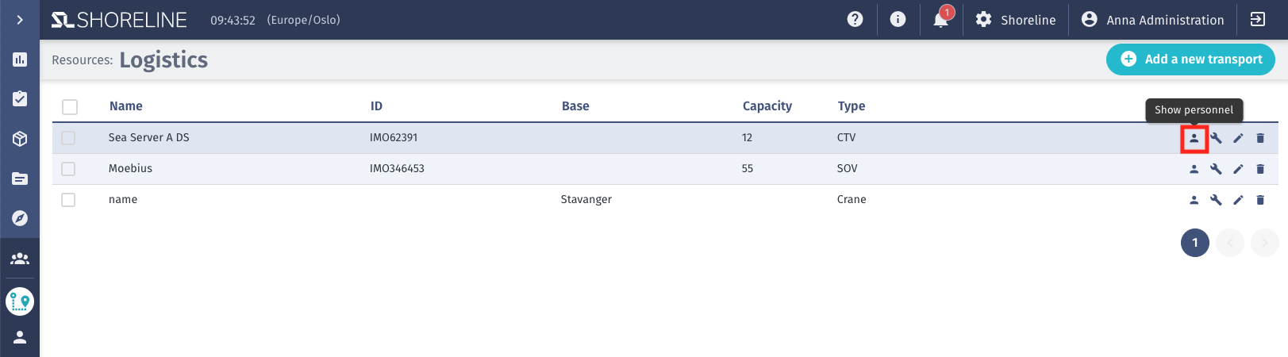The image size is (1288, 357).
Task: Click Add a new transport button
Action: tap(1190, 59)
